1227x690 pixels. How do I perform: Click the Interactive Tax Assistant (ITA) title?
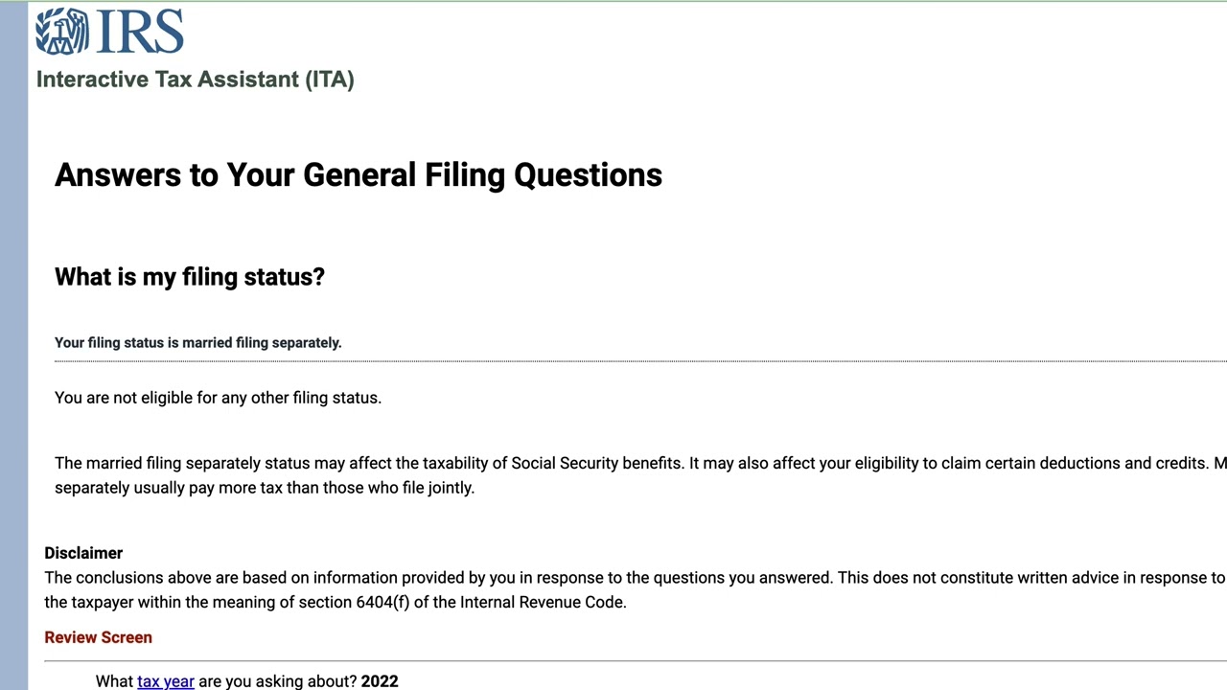195,80
